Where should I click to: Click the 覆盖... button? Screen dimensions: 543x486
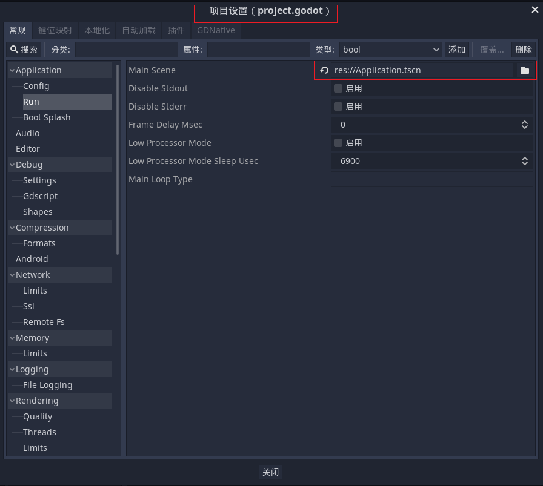coord(491,50)
